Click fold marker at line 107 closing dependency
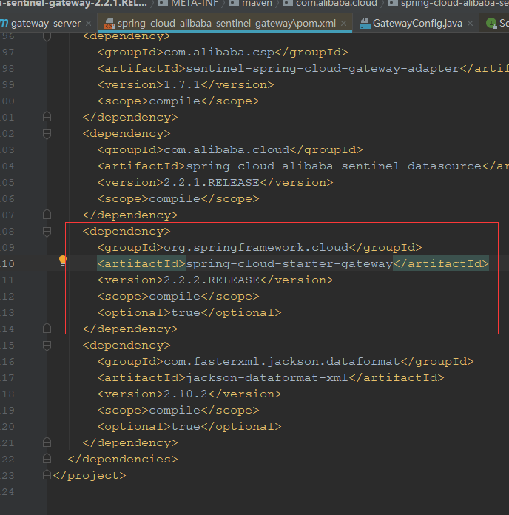This screenshot has width=509, height=515. click(47, 215)
